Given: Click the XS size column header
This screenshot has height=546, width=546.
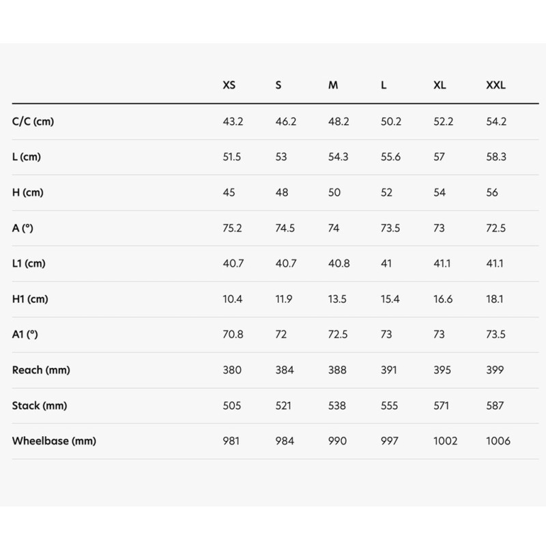Looking at the screenshot, I should tap(229, 85).
